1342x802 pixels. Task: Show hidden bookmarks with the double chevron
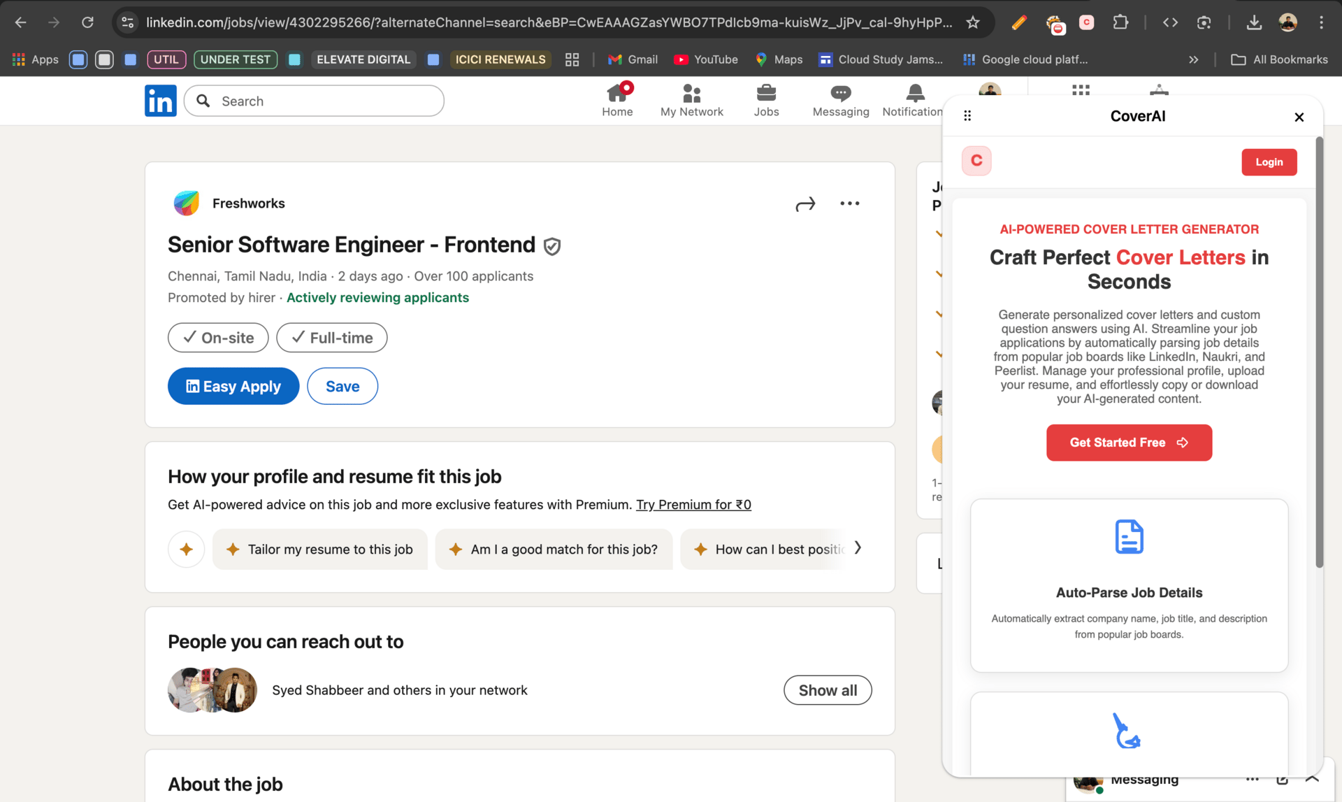(1193, 59)
